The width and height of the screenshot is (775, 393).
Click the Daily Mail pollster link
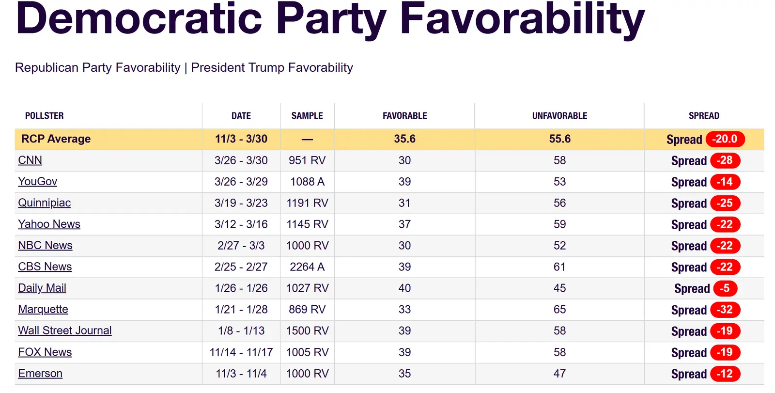pos(42,288)
